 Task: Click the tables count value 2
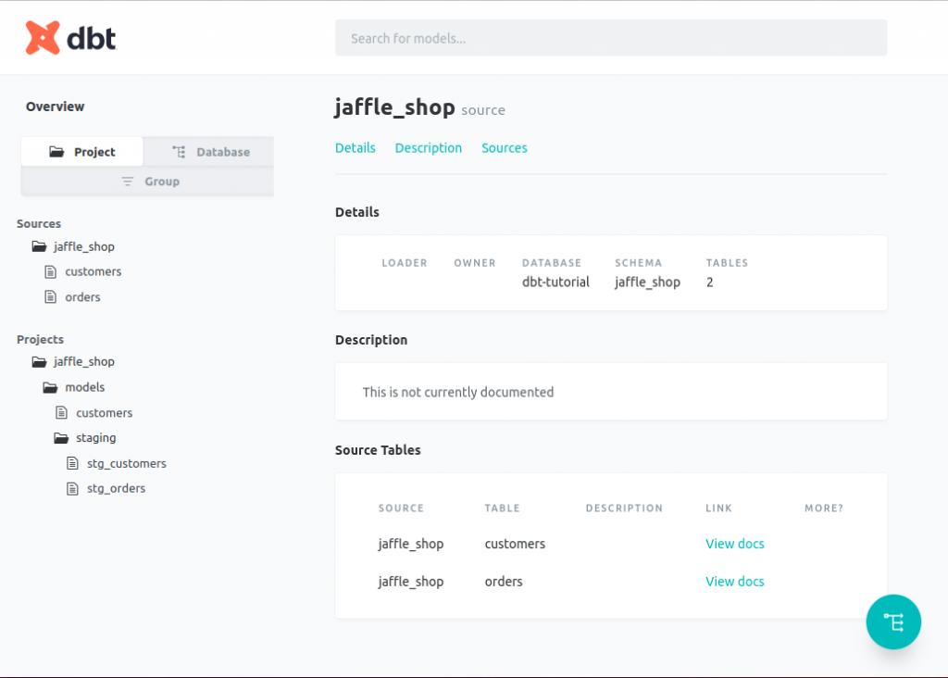coord(710,282)
